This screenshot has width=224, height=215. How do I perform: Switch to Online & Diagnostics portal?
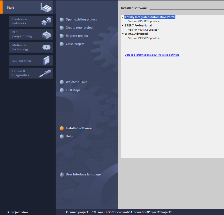point(31,73)
